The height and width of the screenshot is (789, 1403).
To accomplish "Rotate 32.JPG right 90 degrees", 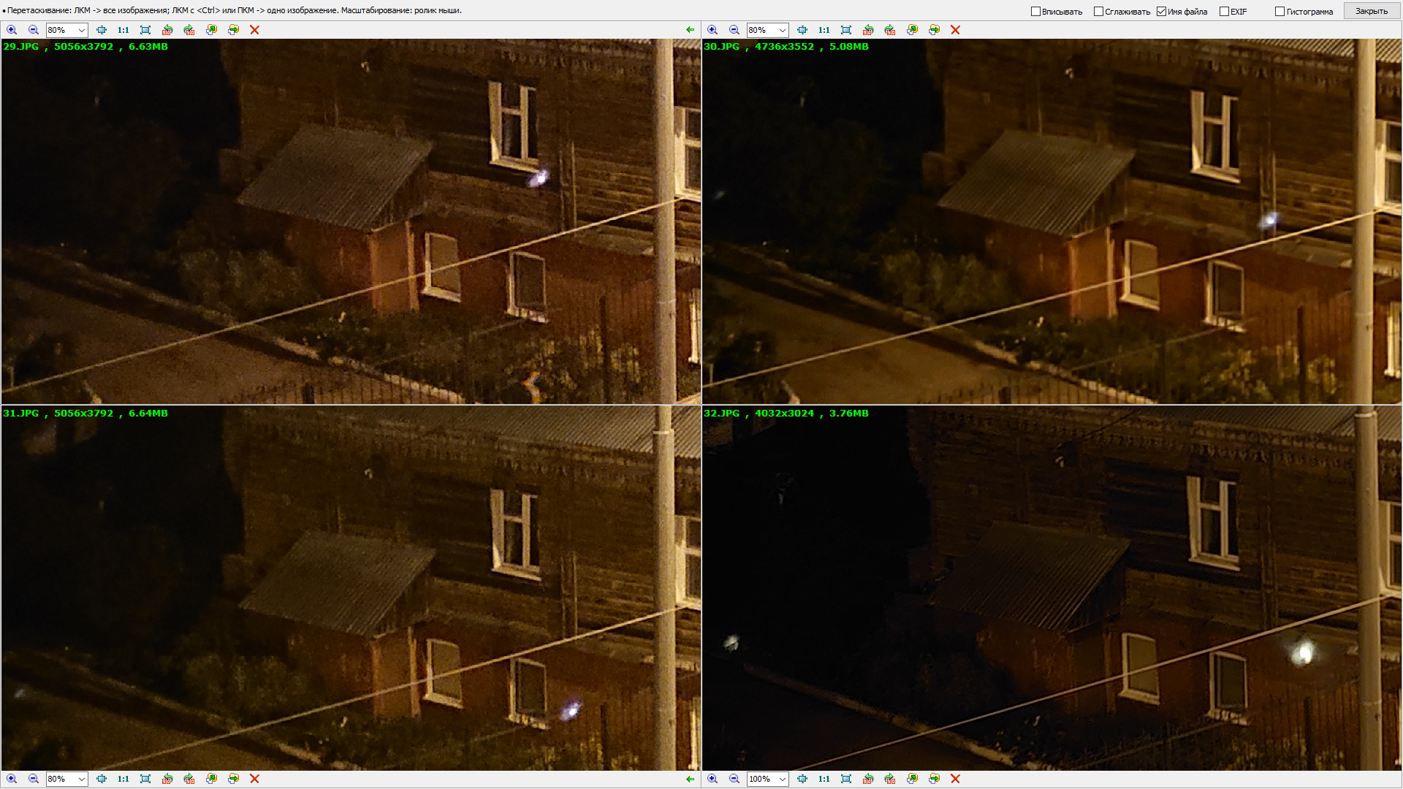I will coord(890,779).
